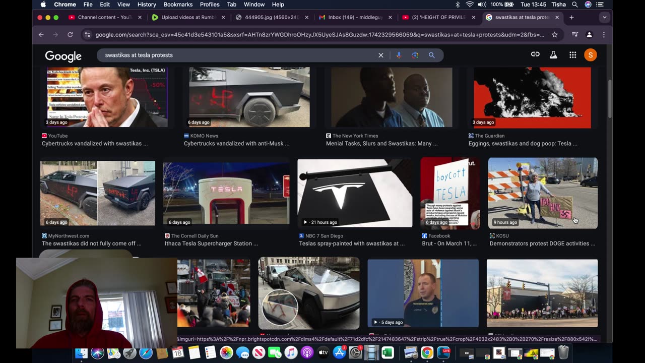Viewport: 645px width, 363px height.
Task: Open the boycott TESLA sign thumbnail
Action: pos(450,193)
